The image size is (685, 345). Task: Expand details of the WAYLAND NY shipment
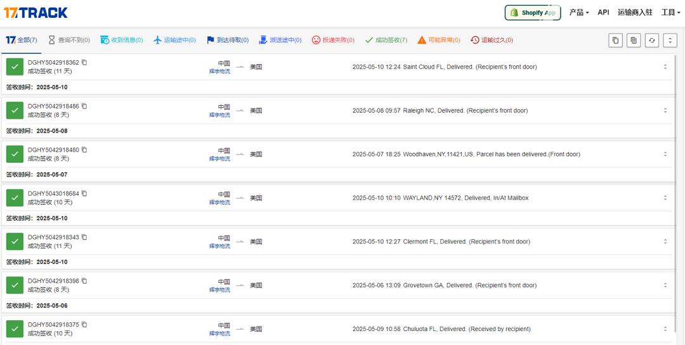pyautogui.click(x=665, y=198)
